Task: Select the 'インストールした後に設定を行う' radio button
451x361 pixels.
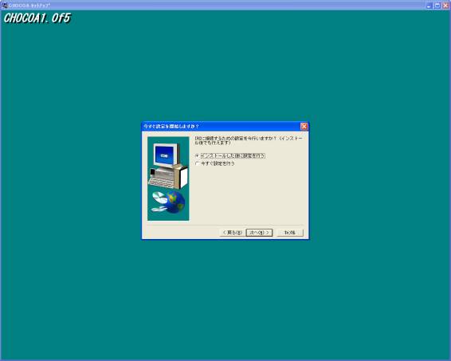Action: click(x=197, y=155)
